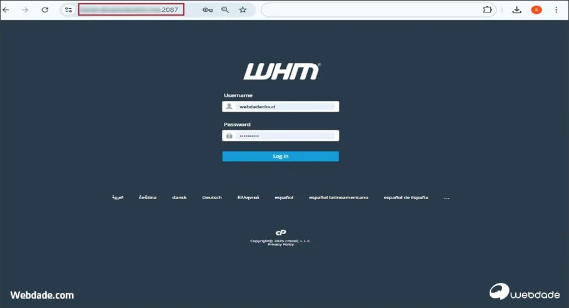Open the browser three-dot menu
The width and height of the screenshot is (569, 308).
(x=556, y=10)
